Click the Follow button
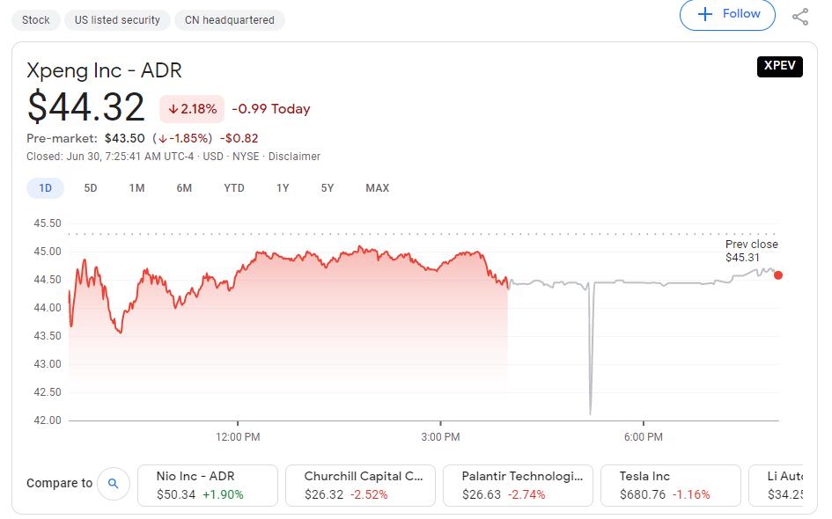832x519 pixels. (727, 13)
